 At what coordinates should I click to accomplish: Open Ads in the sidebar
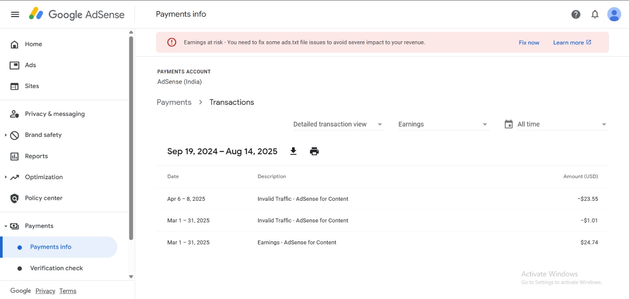[30, 65]
